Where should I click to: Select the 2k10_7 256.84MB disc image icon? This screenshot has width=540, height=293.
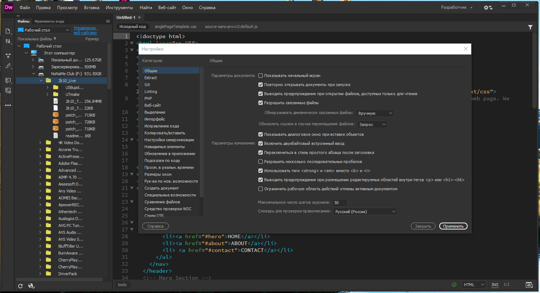[56, 101]
